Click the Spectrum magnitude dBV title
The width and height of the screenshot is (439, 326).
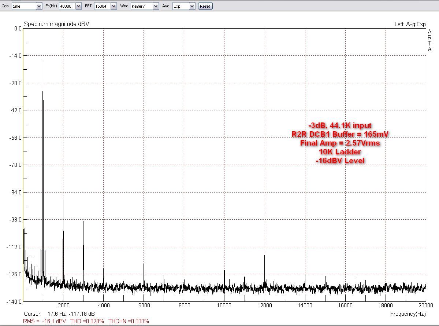(x=56, y=24)
